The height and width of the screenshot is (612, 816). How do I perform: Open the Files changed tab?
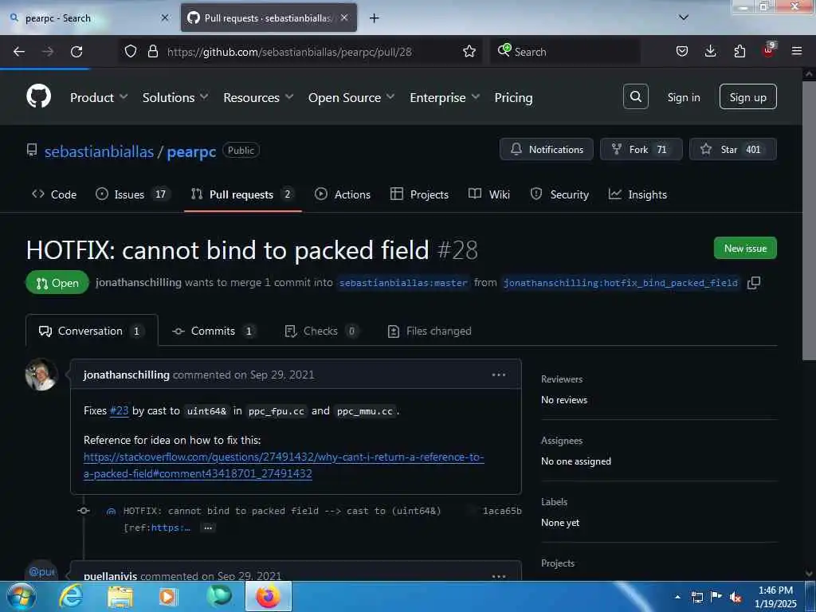430,331
